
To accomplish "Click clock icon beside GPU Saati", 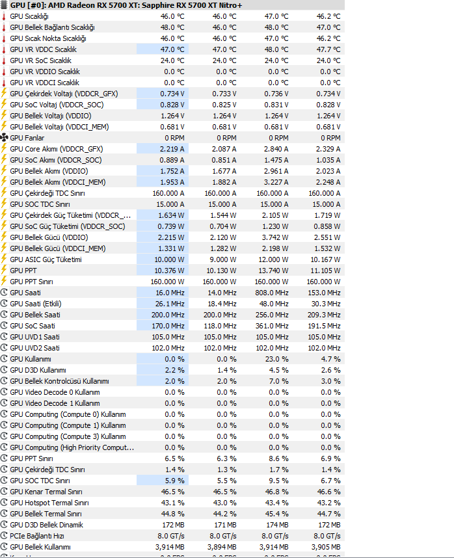I will click(x=4, y=293).
